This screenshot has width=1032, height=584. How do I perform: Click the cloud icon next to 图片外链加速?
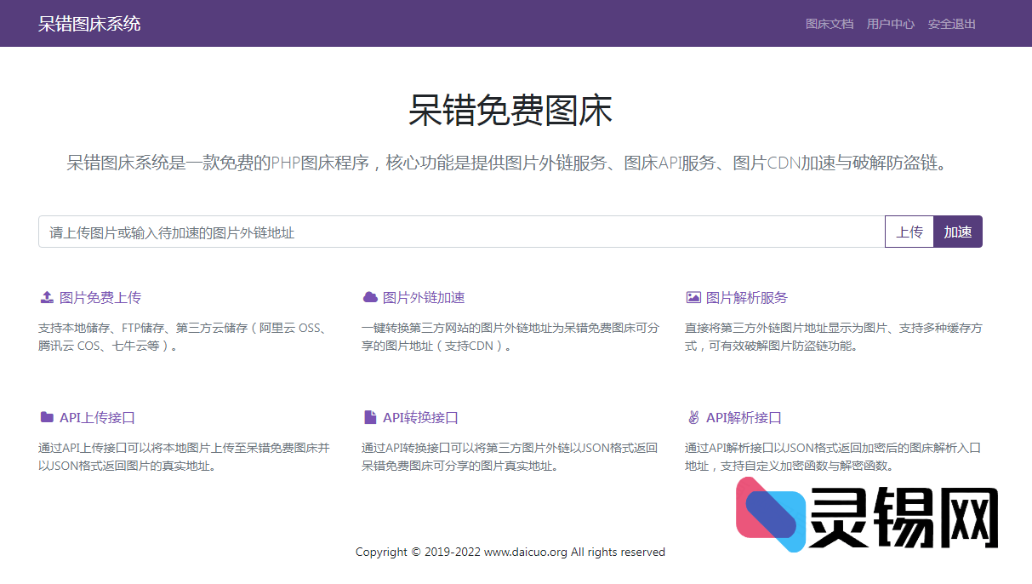click(369, 296)
